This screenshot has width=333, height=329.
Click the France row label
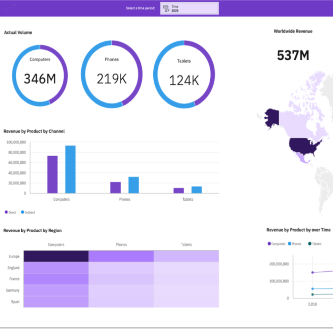15,279
